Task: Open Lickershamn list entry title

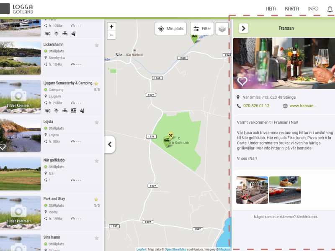Action: point(54,44)
